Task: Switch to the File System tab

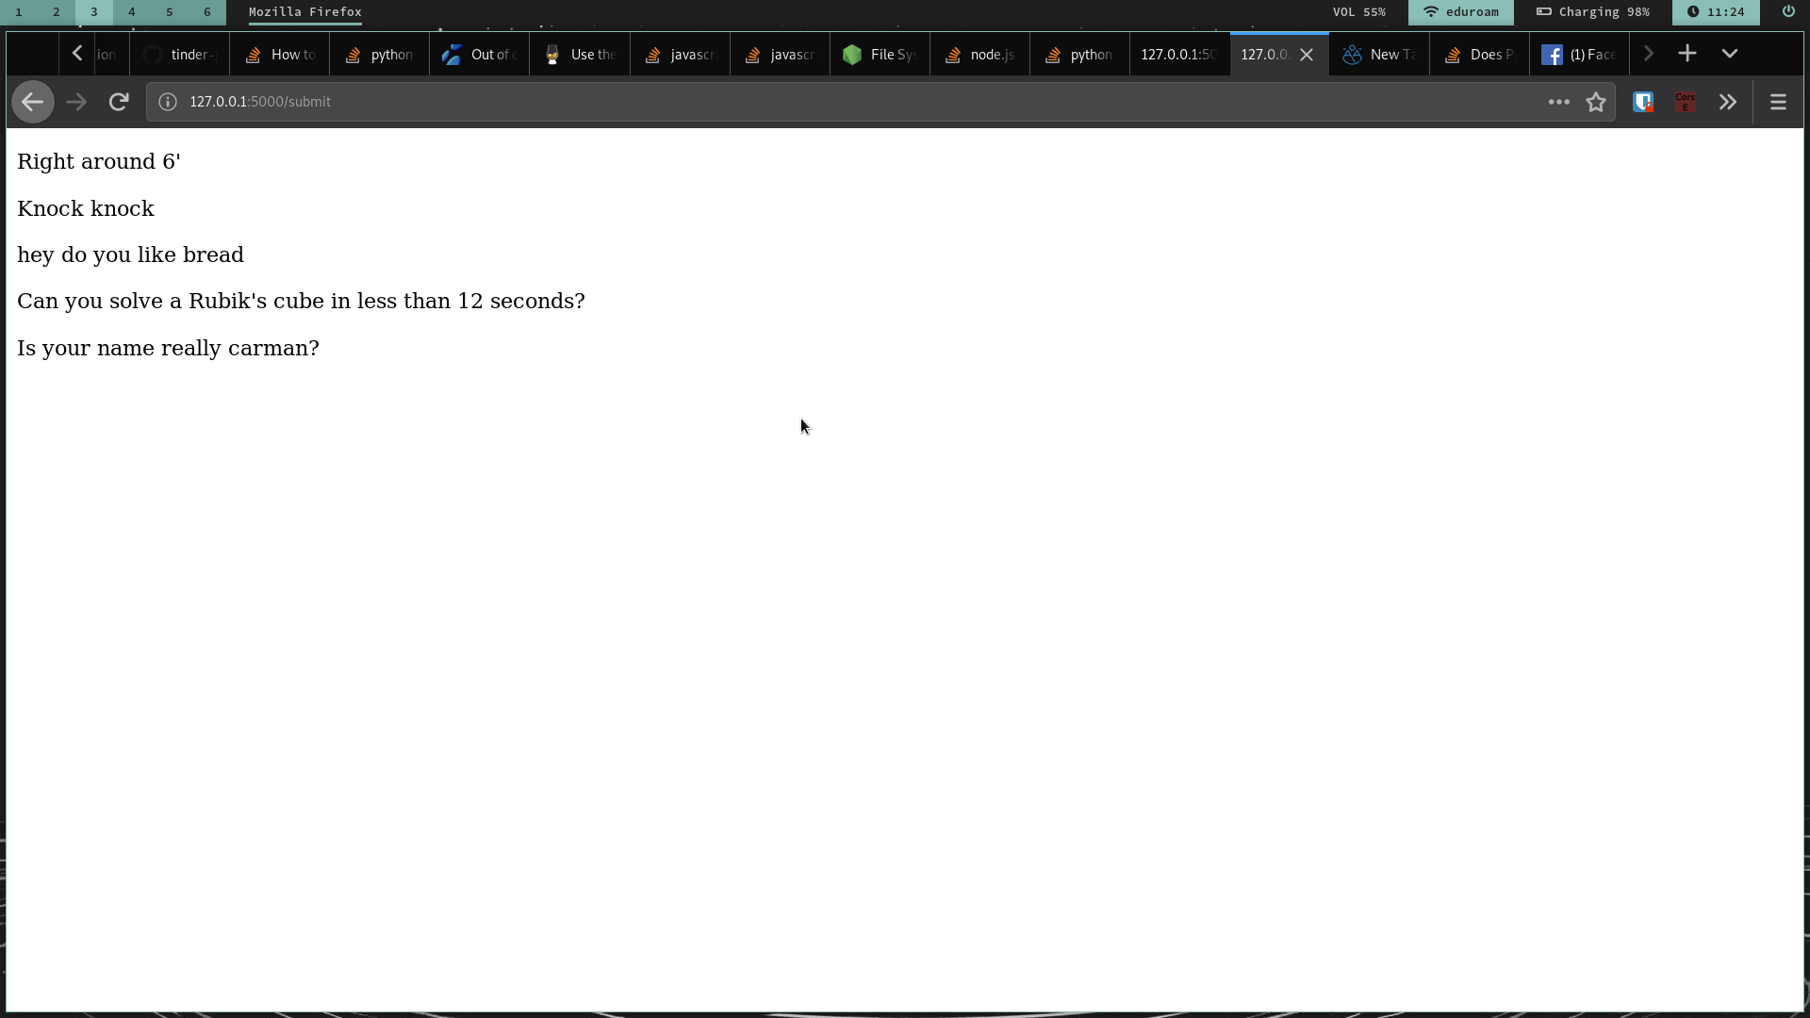Action: (880, 55)
